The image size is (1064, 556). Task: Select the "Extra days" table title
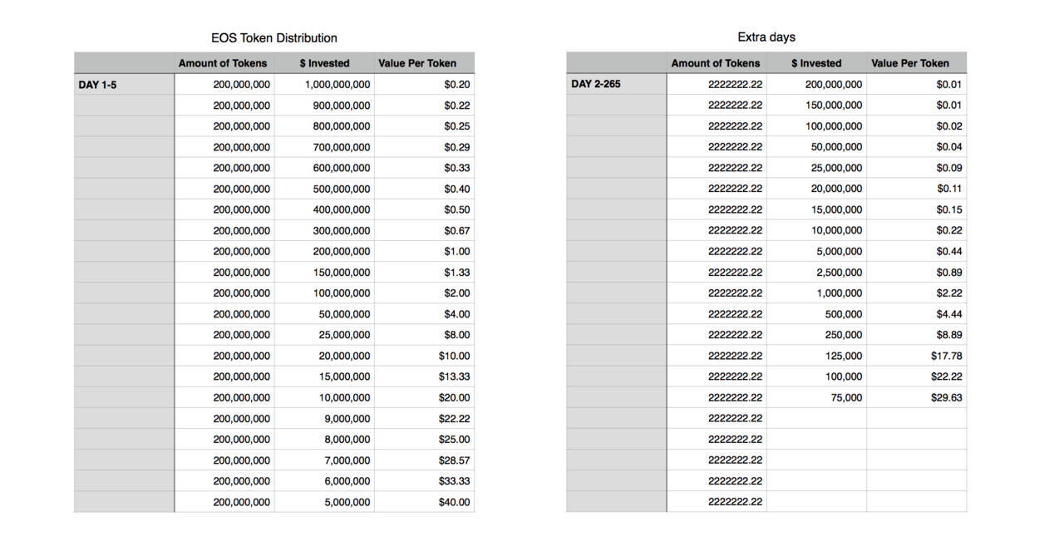tap(766, 37)
